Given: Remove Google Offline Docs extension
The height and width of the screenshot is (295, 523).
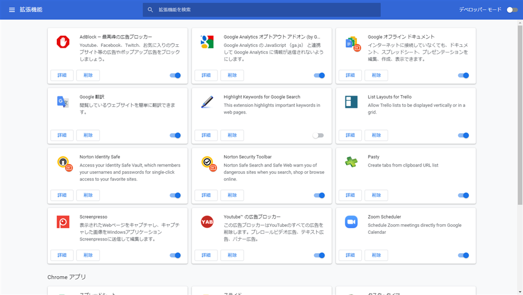Looking at the screenshot, I should 376,75.
